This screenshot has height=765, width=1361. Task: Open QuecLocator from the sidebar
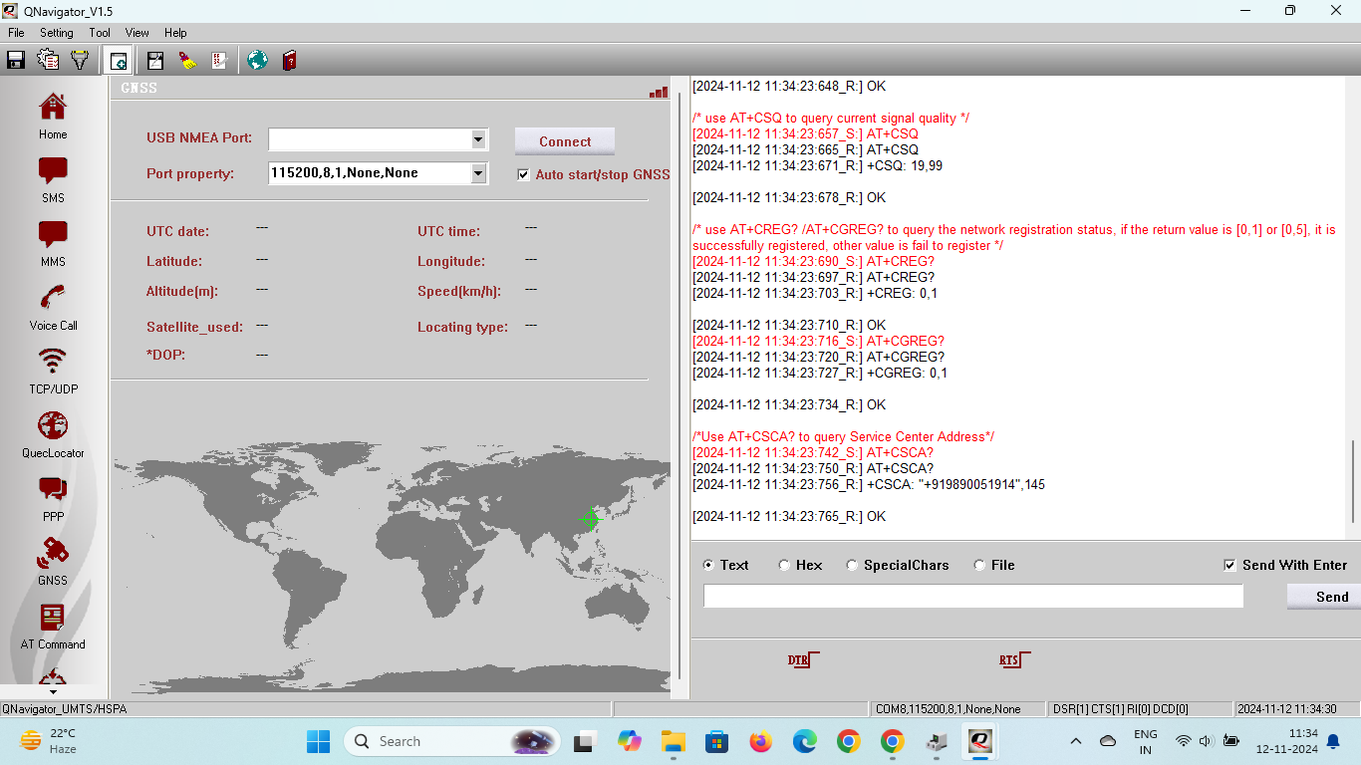(x=53, y=434)
